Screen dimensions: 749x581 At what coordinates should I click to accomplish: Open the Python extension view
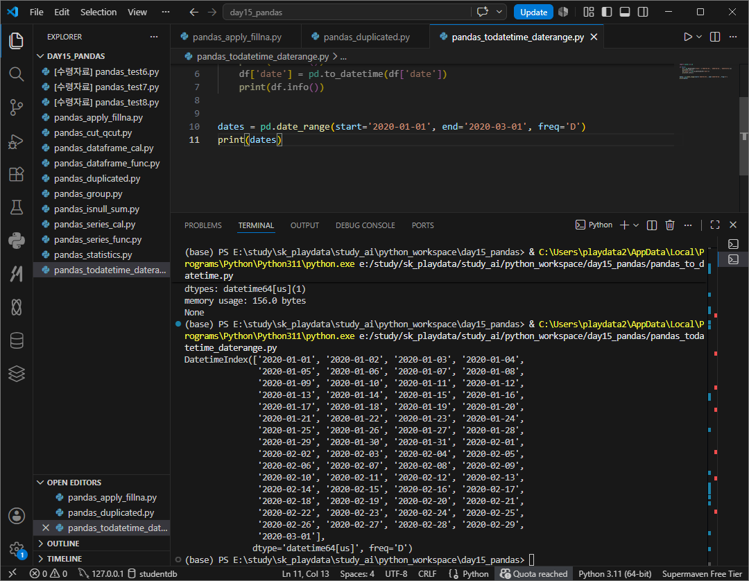point(16,241)
